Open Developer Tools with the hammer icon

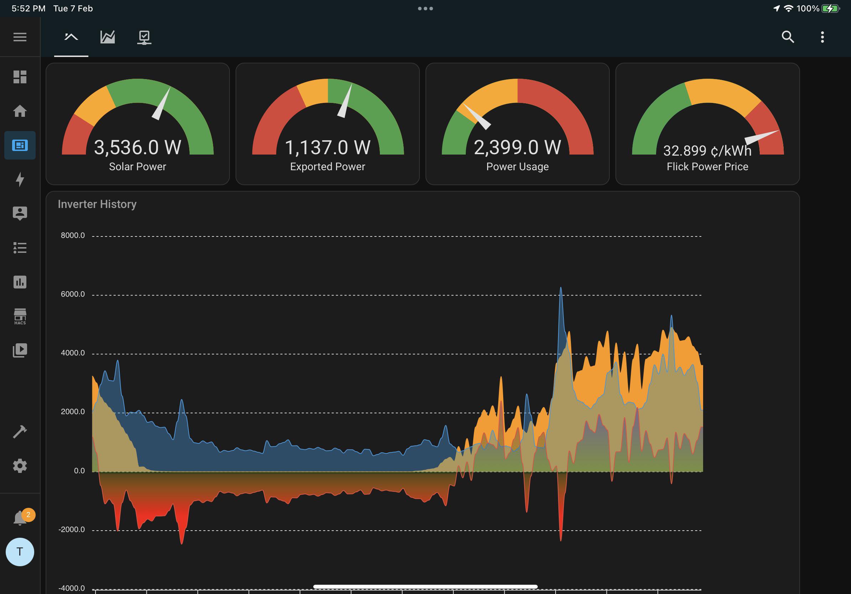click(20, 431)
